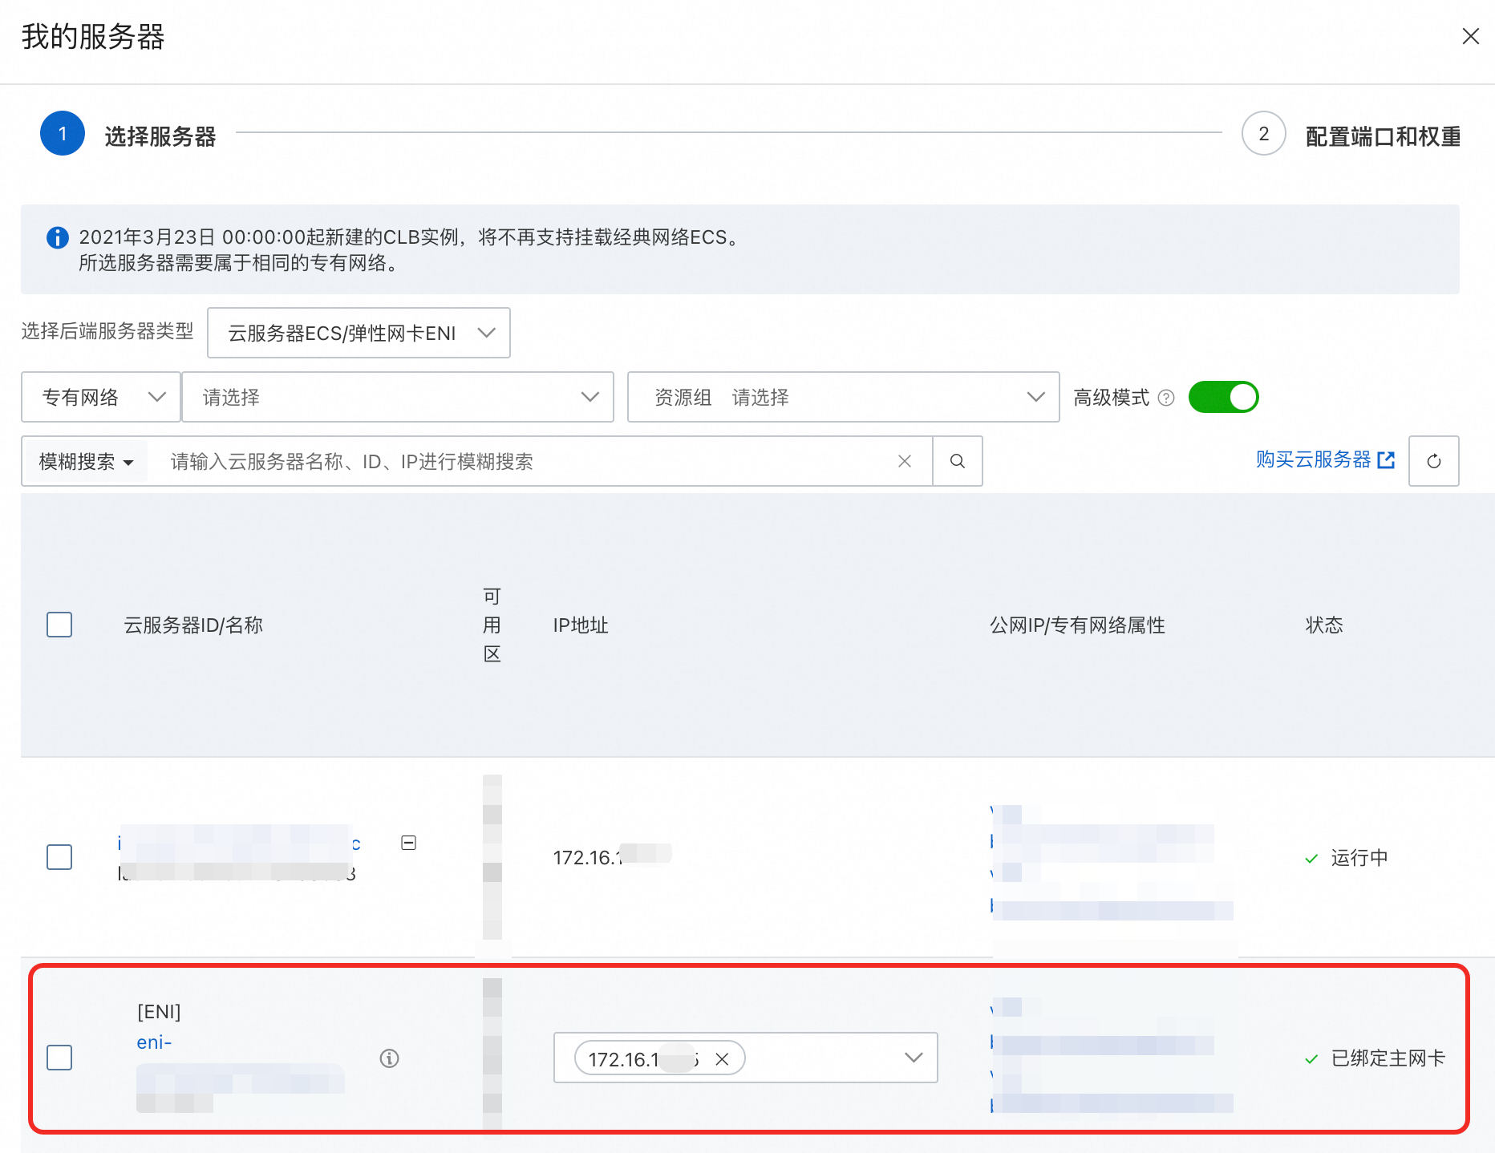Click the blue info icon in notice banner
This screenshot has height=1153, width=1495.
pyautogui.click(x=58, y=237)
